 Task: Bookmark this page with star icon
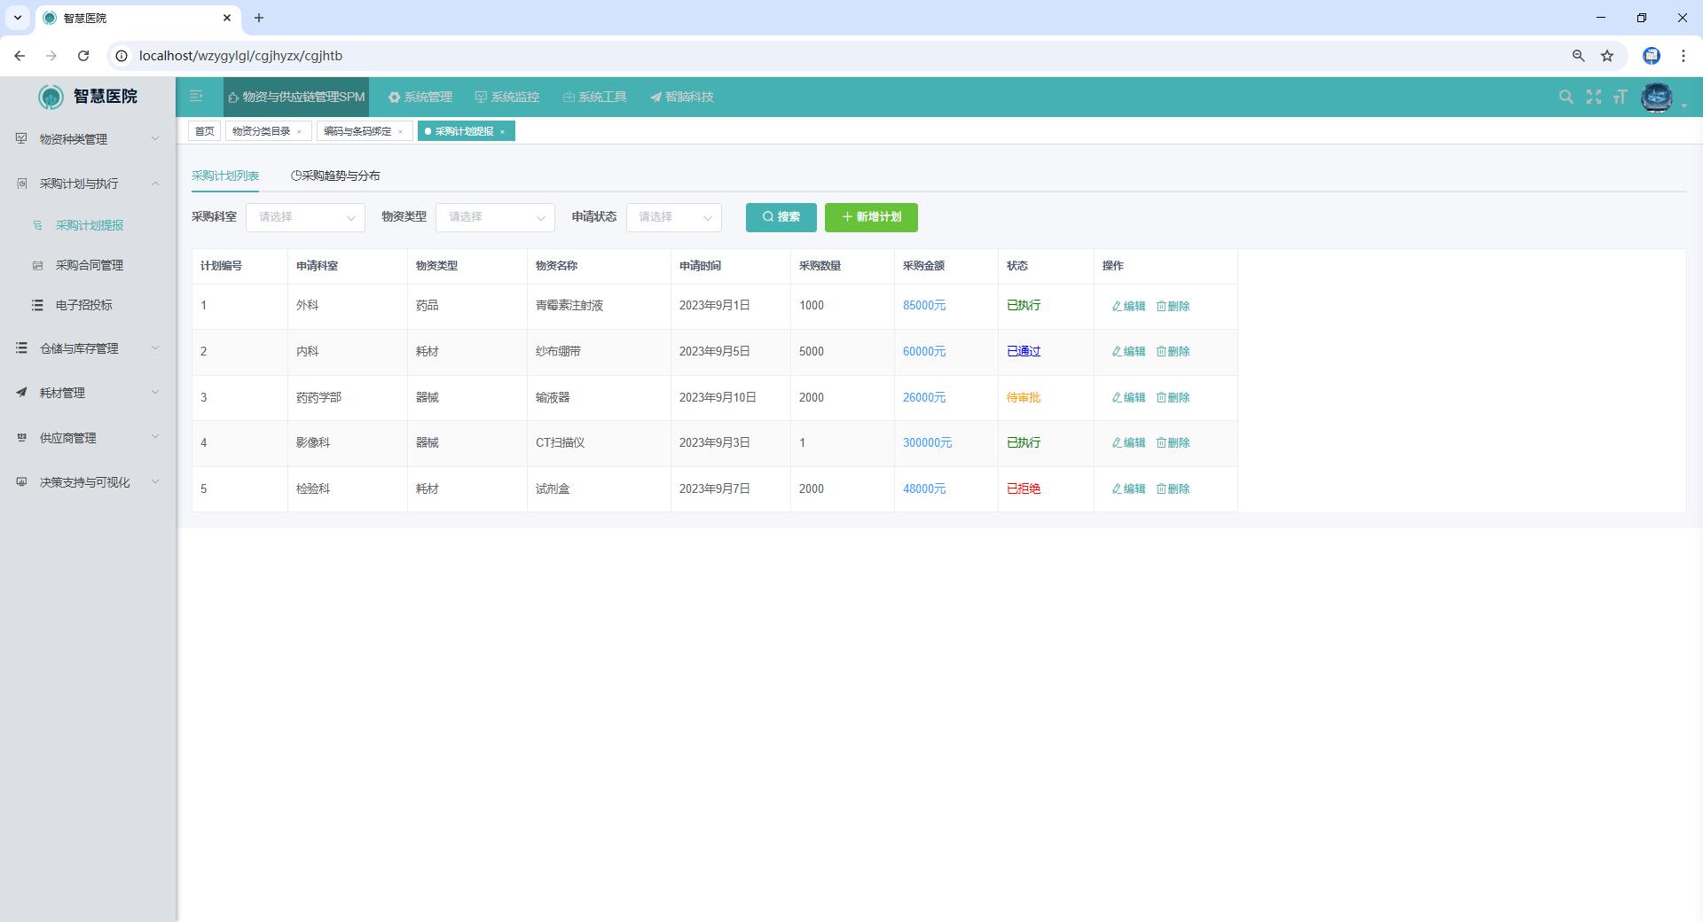[1606, 56]
